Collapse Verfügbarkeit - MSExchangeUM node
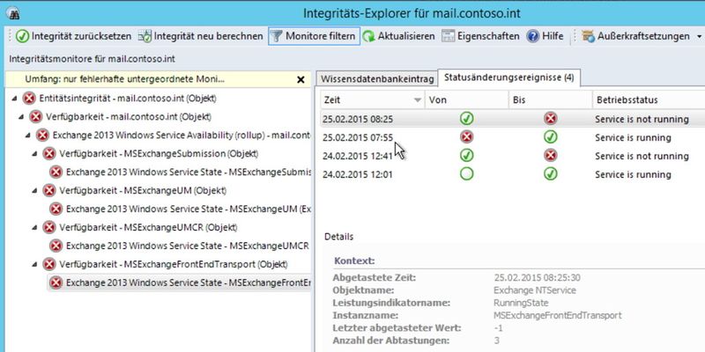Viewport: 705px width, 352px height. [34, 190]
